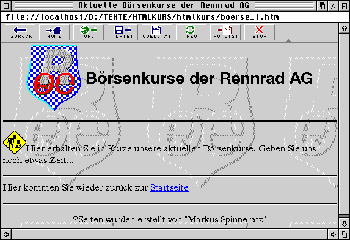Screen dimensions: 350x240
Task: Open the HOTLIST bookmarks button
Action: pos(225,32)
